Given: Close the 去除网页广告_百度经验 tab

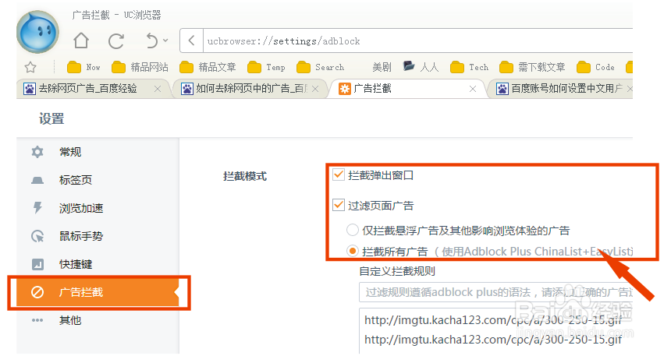Looking at the screenshot, I should coord(158,89).
